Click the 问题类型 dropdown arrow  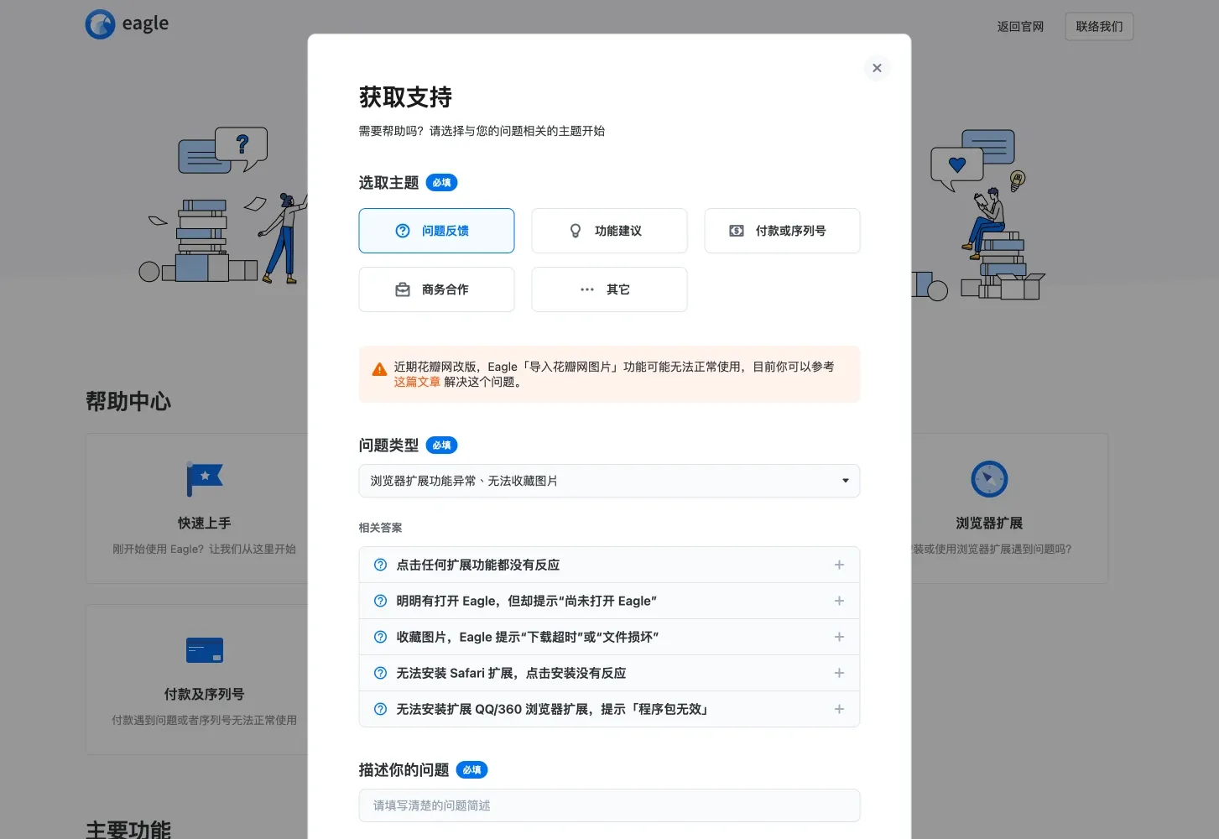tap(846, 481)
